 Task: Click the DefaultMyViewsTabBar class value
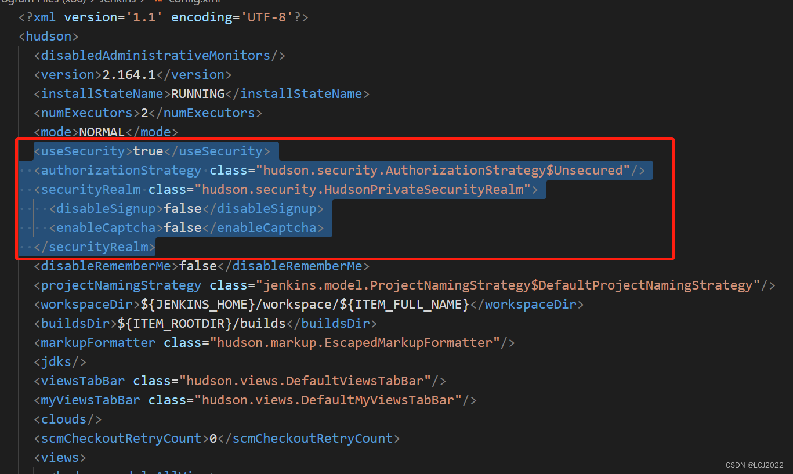tap(328, 400)
